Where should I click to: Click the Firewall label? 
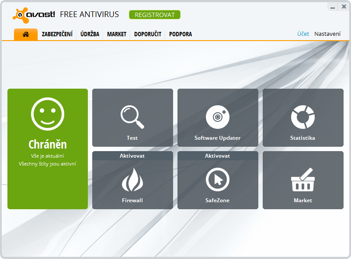click(132, 200)
